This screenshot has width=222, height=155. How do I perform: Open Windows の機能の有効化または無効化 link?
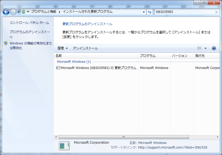31,46
